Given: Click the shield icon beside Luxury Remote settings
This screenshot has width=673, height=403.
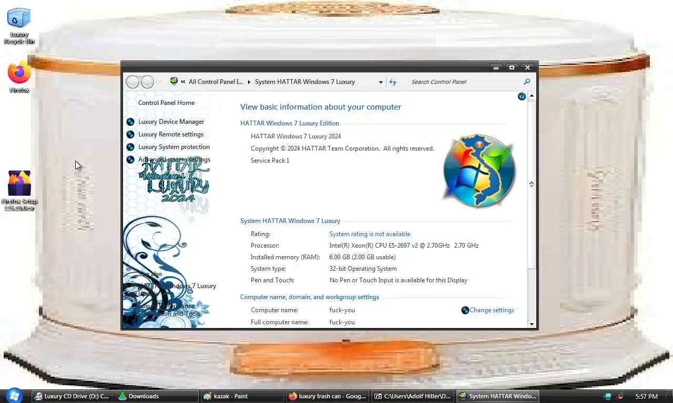Looking at the screenshot, I should [x=130, y=134].
